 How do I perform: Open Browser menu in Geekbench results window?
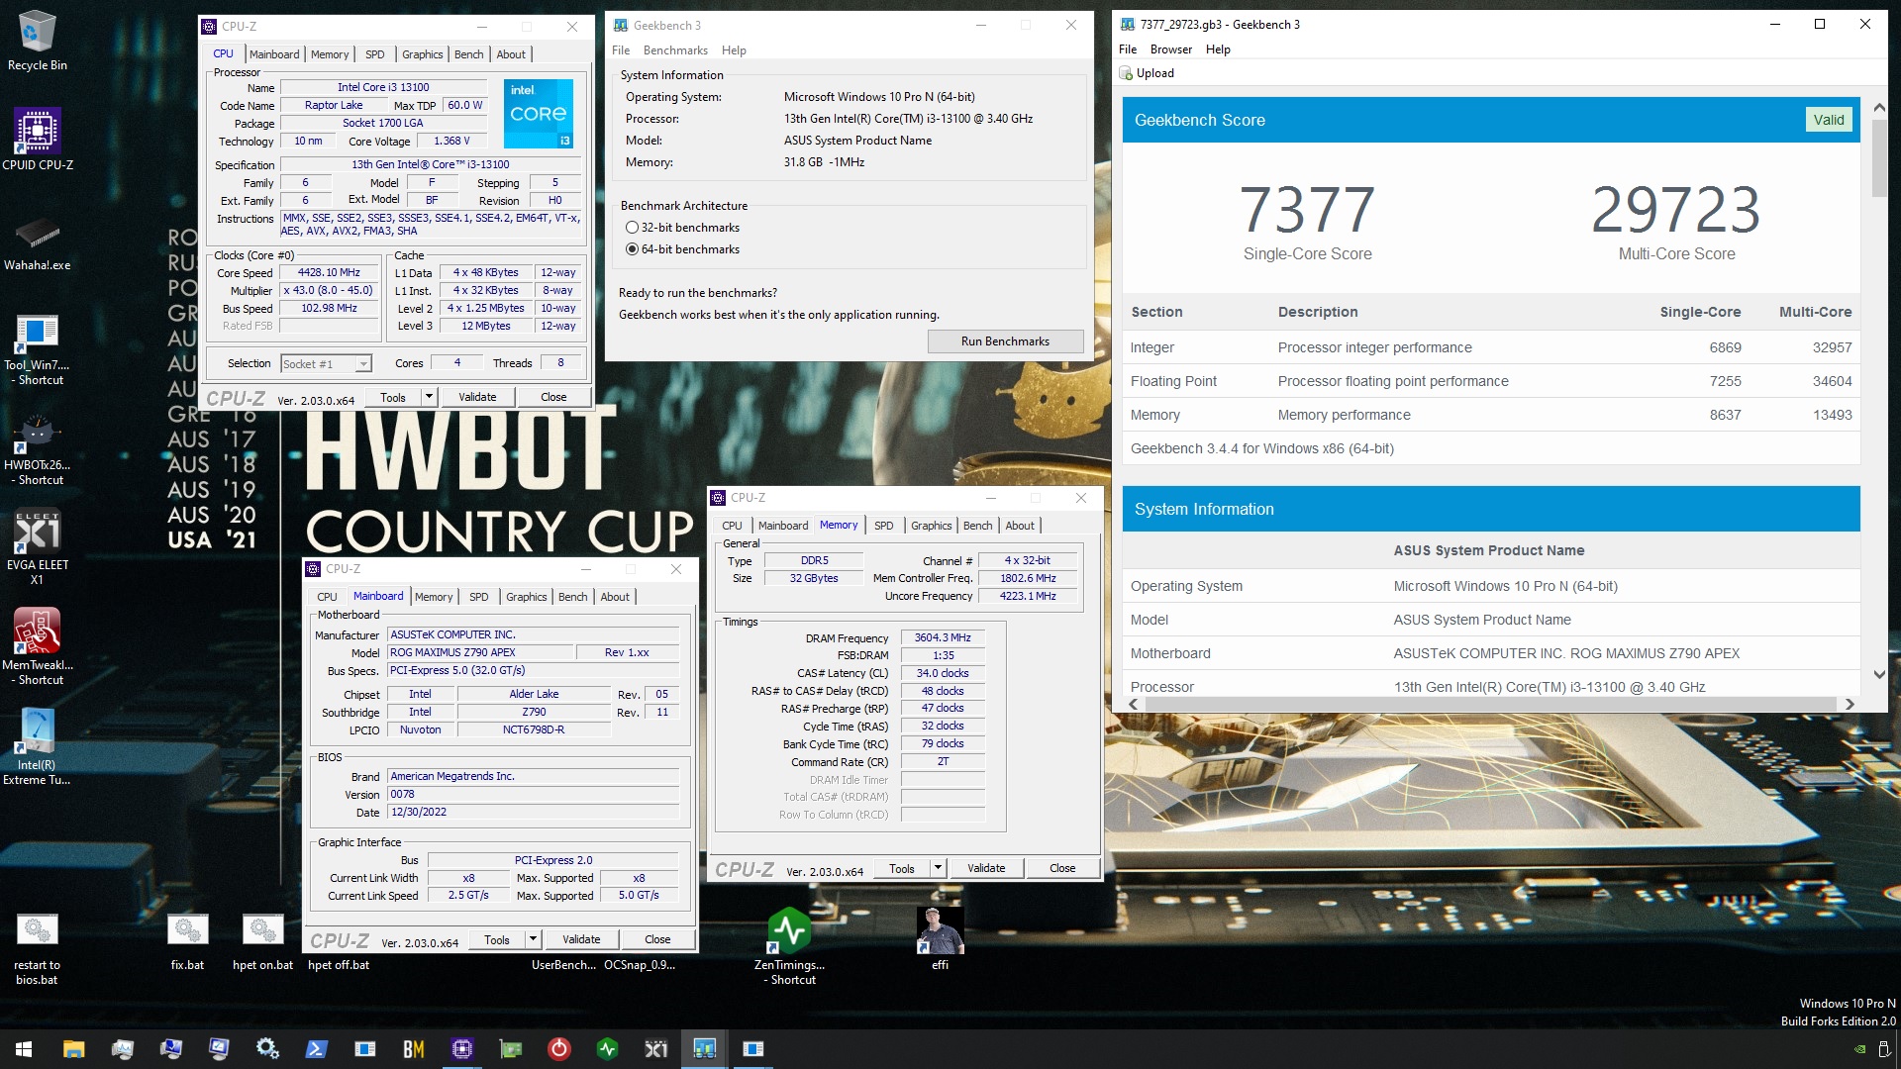(x=1170, y=49)
